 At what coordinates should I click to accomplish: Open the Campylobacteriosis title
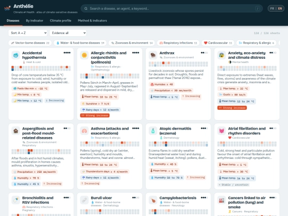178,198
